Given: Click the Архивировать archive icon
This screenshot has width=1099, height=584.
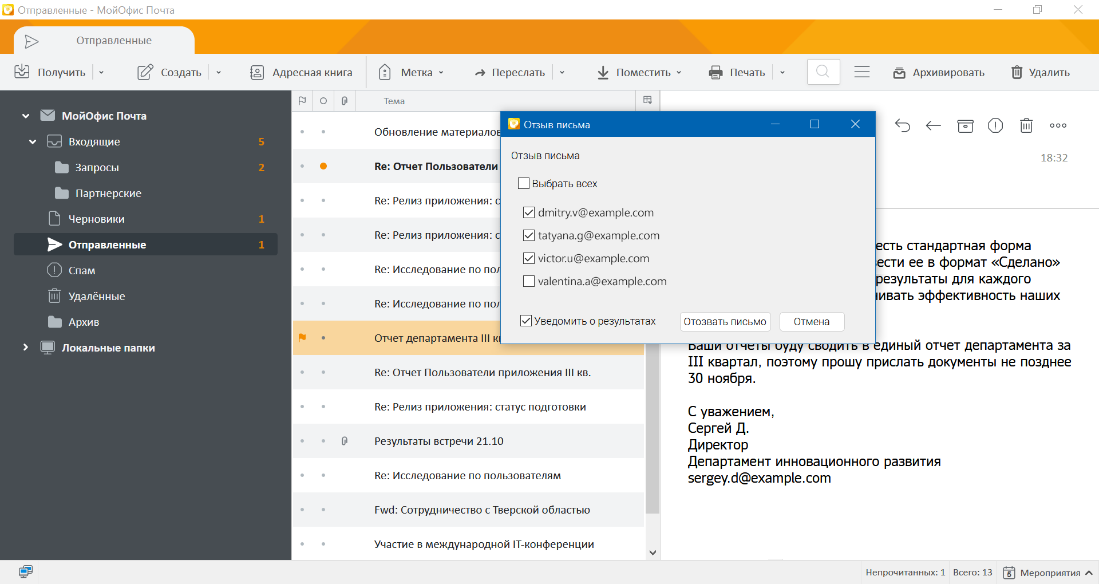Looking at the screenshot, I should [x=899, y=73].
